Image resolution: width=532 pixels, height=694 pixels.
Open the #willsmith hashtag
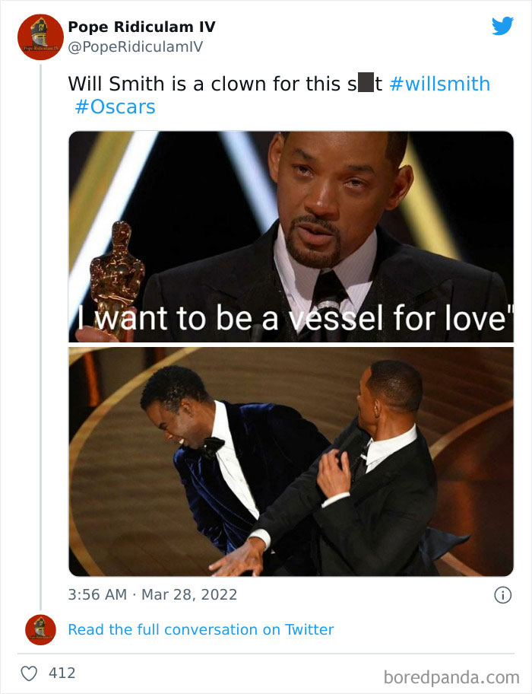[442, 84]
